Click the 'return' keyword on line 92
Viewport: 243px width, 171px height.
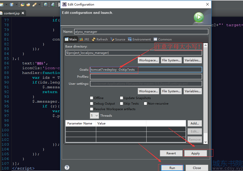coord(50,92)
